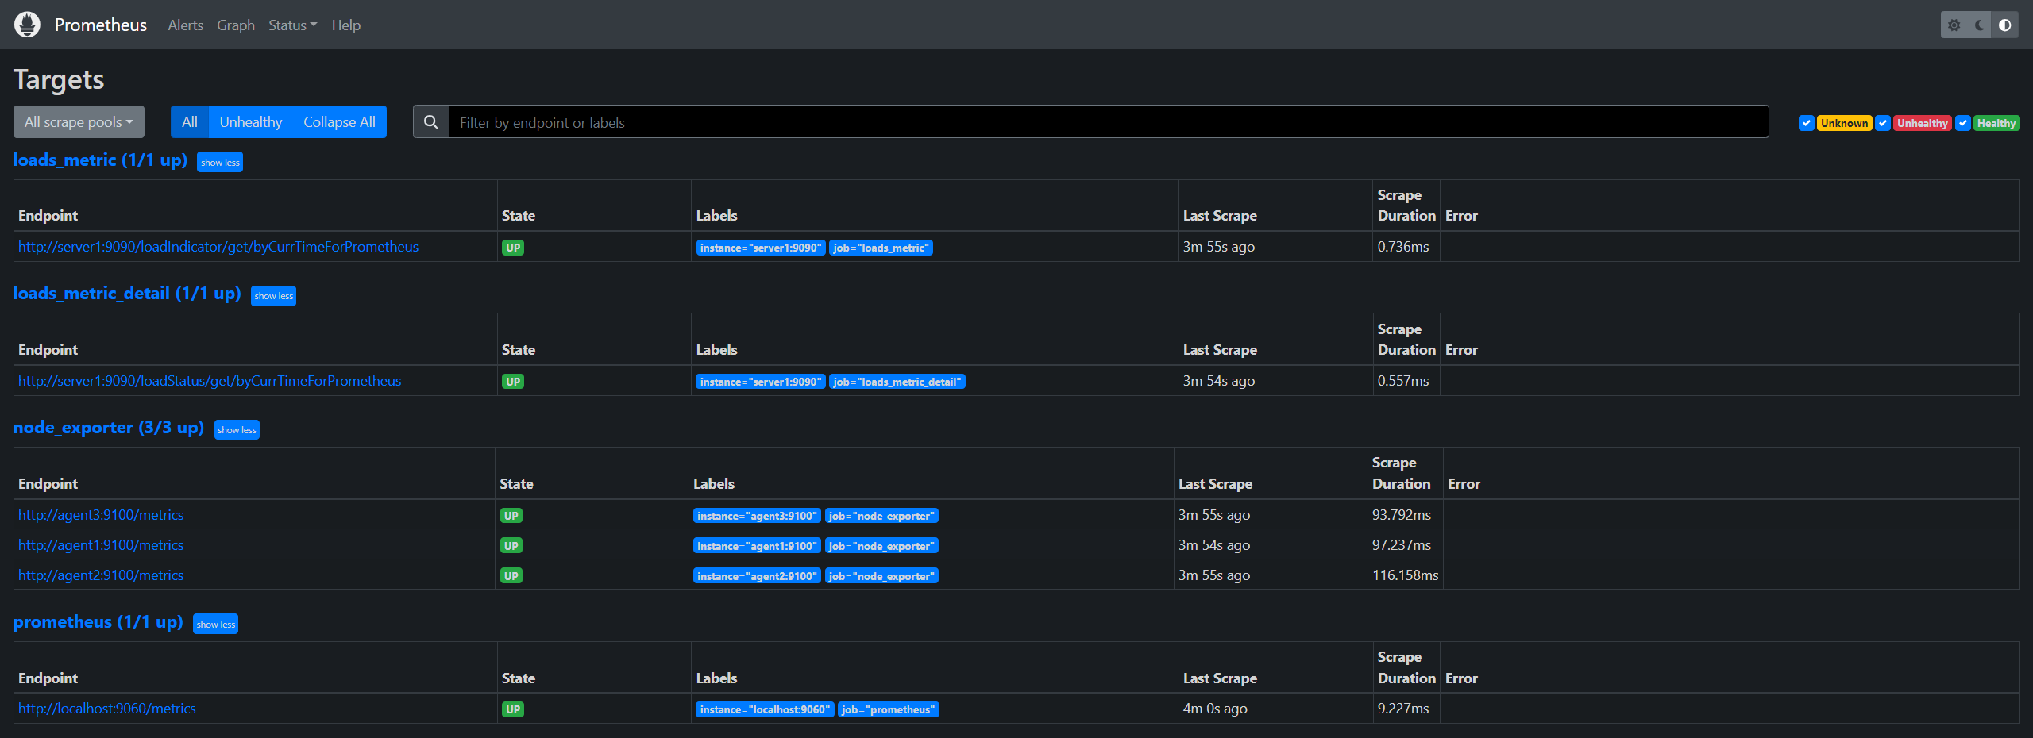This screenshot has height=738, width=2033.
Task: Toggle the Healthy filter checkbox
Action: point(1963,123)
